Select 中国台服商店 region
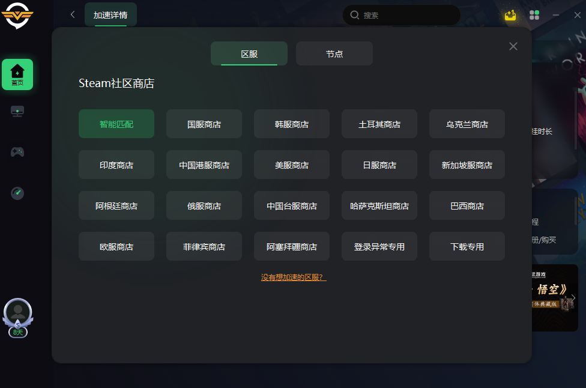 [292, 205]
